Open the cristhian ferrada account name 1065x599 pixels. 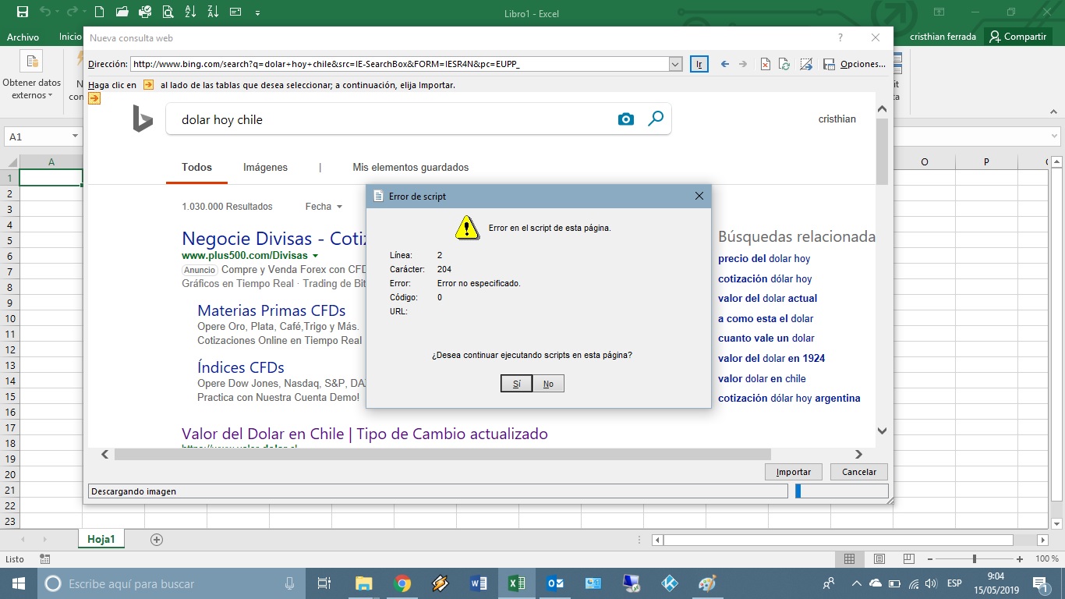pos(943,37)
